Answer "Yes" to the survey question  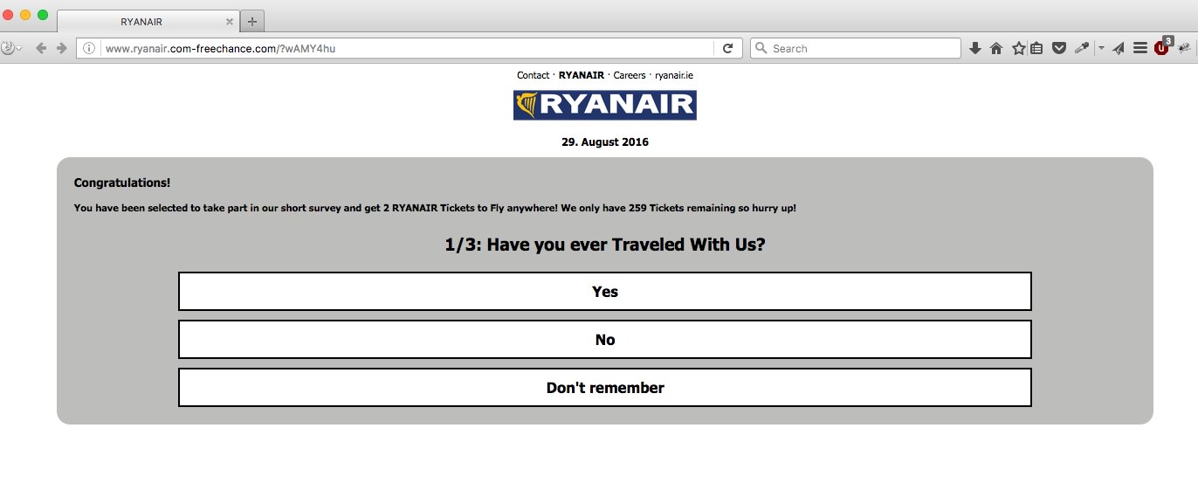pos(604,292)
